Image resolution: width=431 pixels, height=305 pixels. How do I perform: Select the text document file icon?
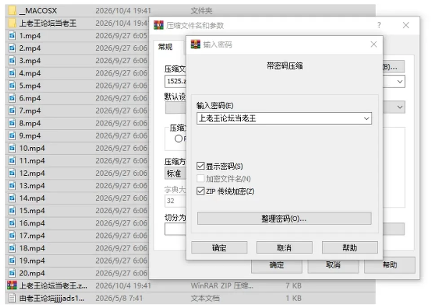(x=12, y=298)
